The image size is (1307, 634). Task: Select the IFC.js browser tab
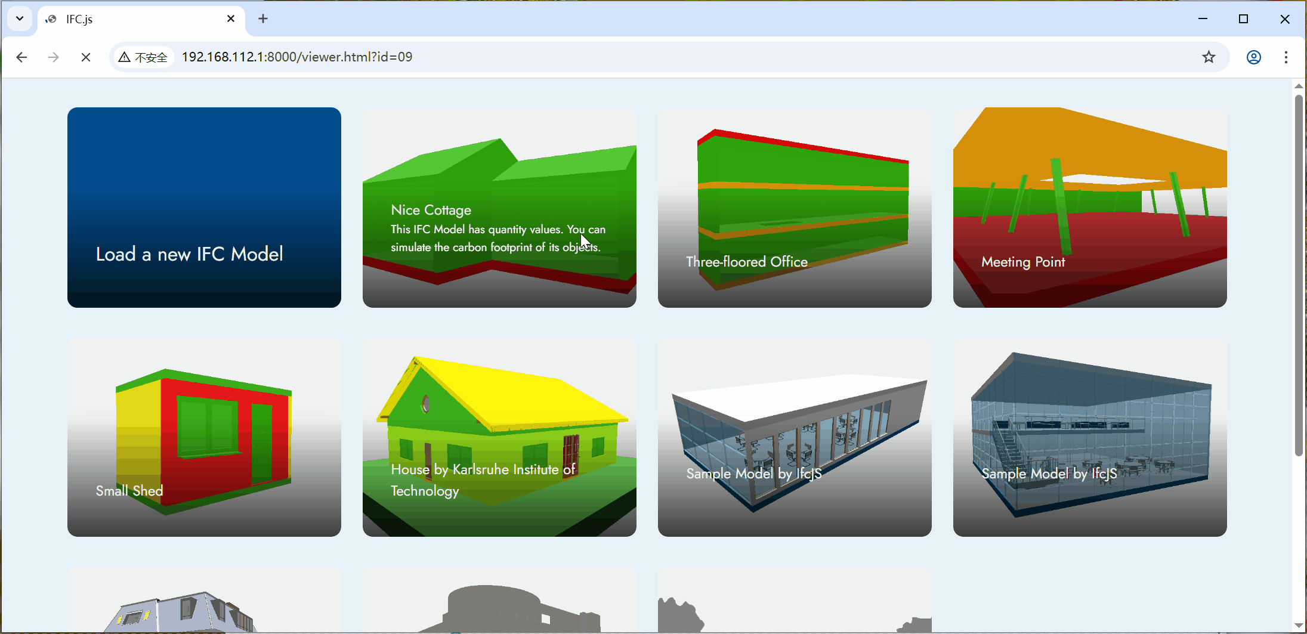click(x=141, y=20)
